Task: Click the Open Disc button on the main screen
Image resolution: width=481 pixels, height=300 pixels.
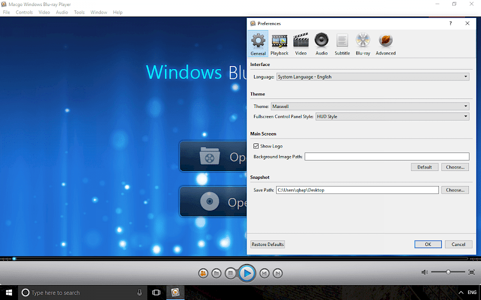Action: pyautogui.click(x=213, y=201)
